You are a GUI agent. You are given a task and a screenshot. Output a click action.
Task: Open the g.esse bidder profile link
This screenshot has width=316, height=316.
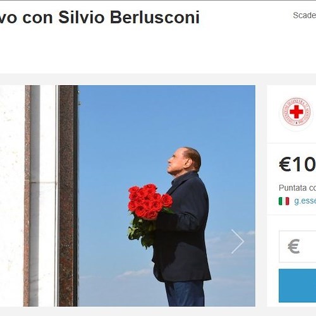(305, 201)
